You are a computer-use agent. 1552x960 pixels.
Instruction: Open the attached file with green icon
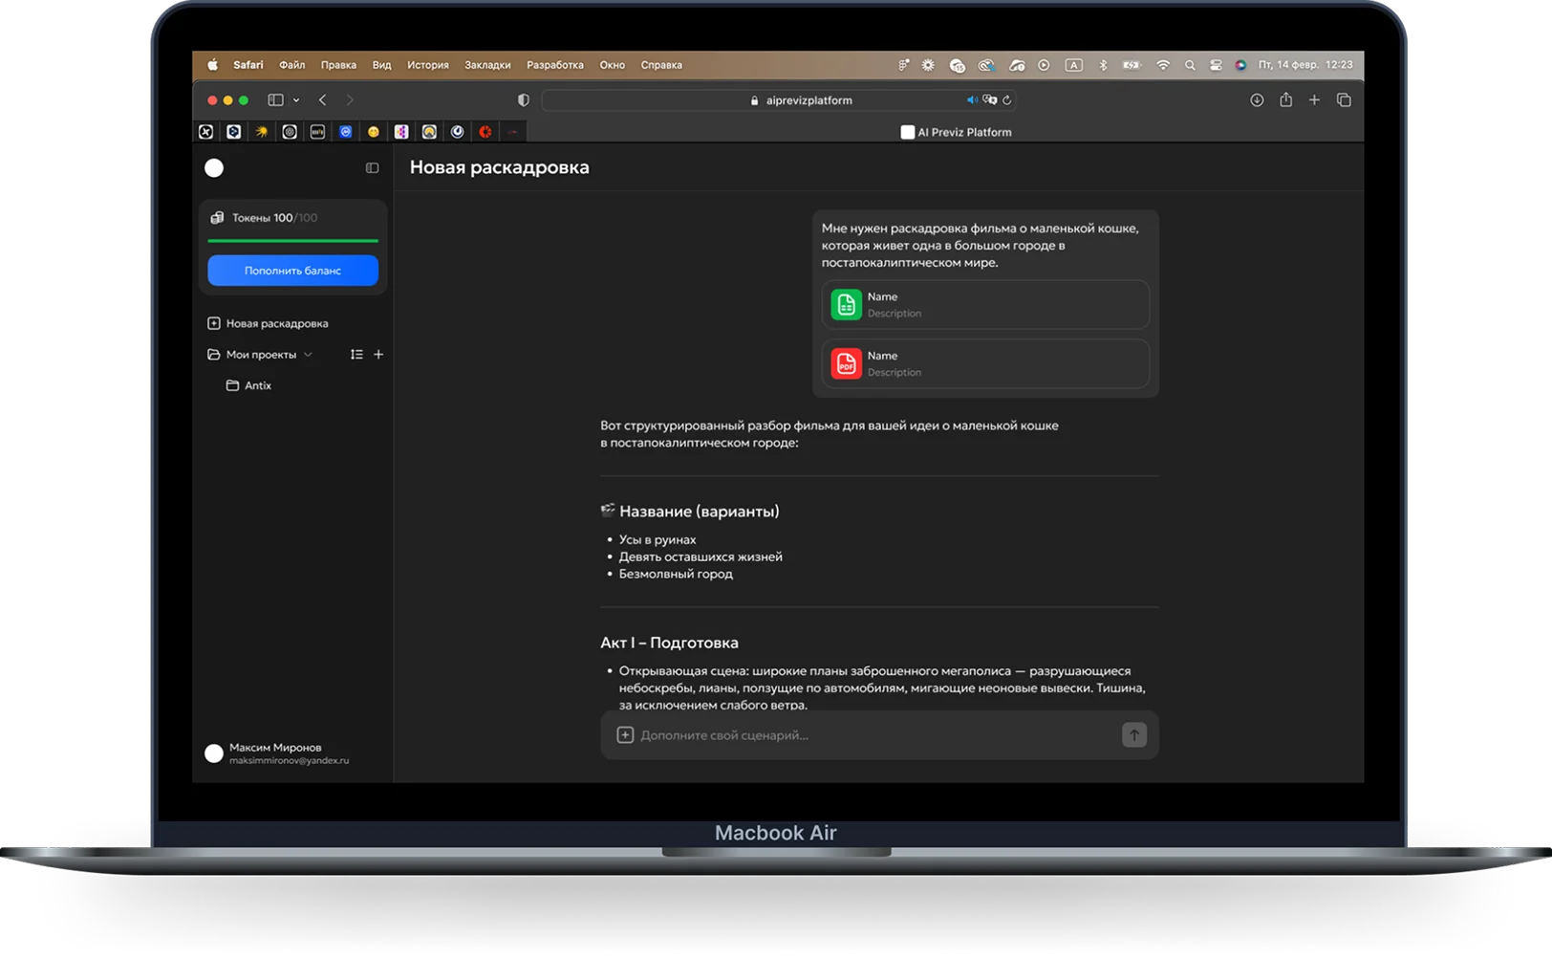pos(985,305)
